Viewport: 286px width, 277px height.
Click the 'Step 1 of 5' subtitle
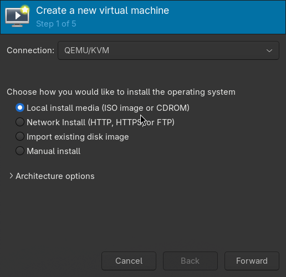(x=56, y=24)
